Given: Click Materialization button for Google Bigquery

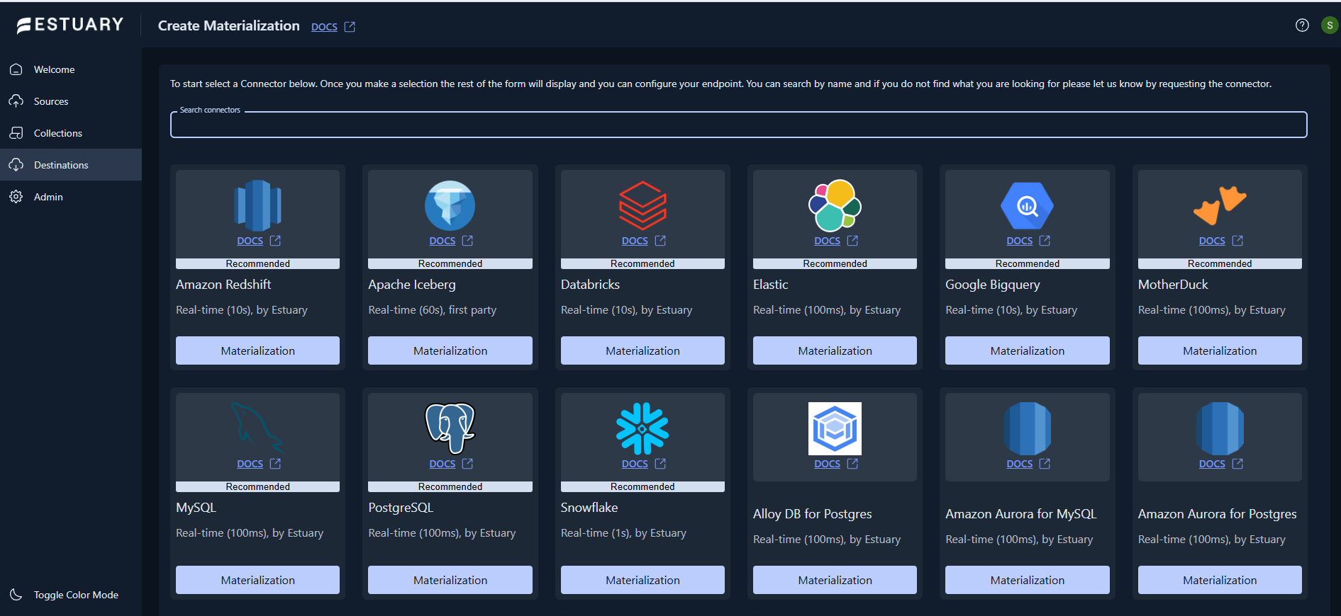Looking at the screenshot, I should (x=1027, y=350).
